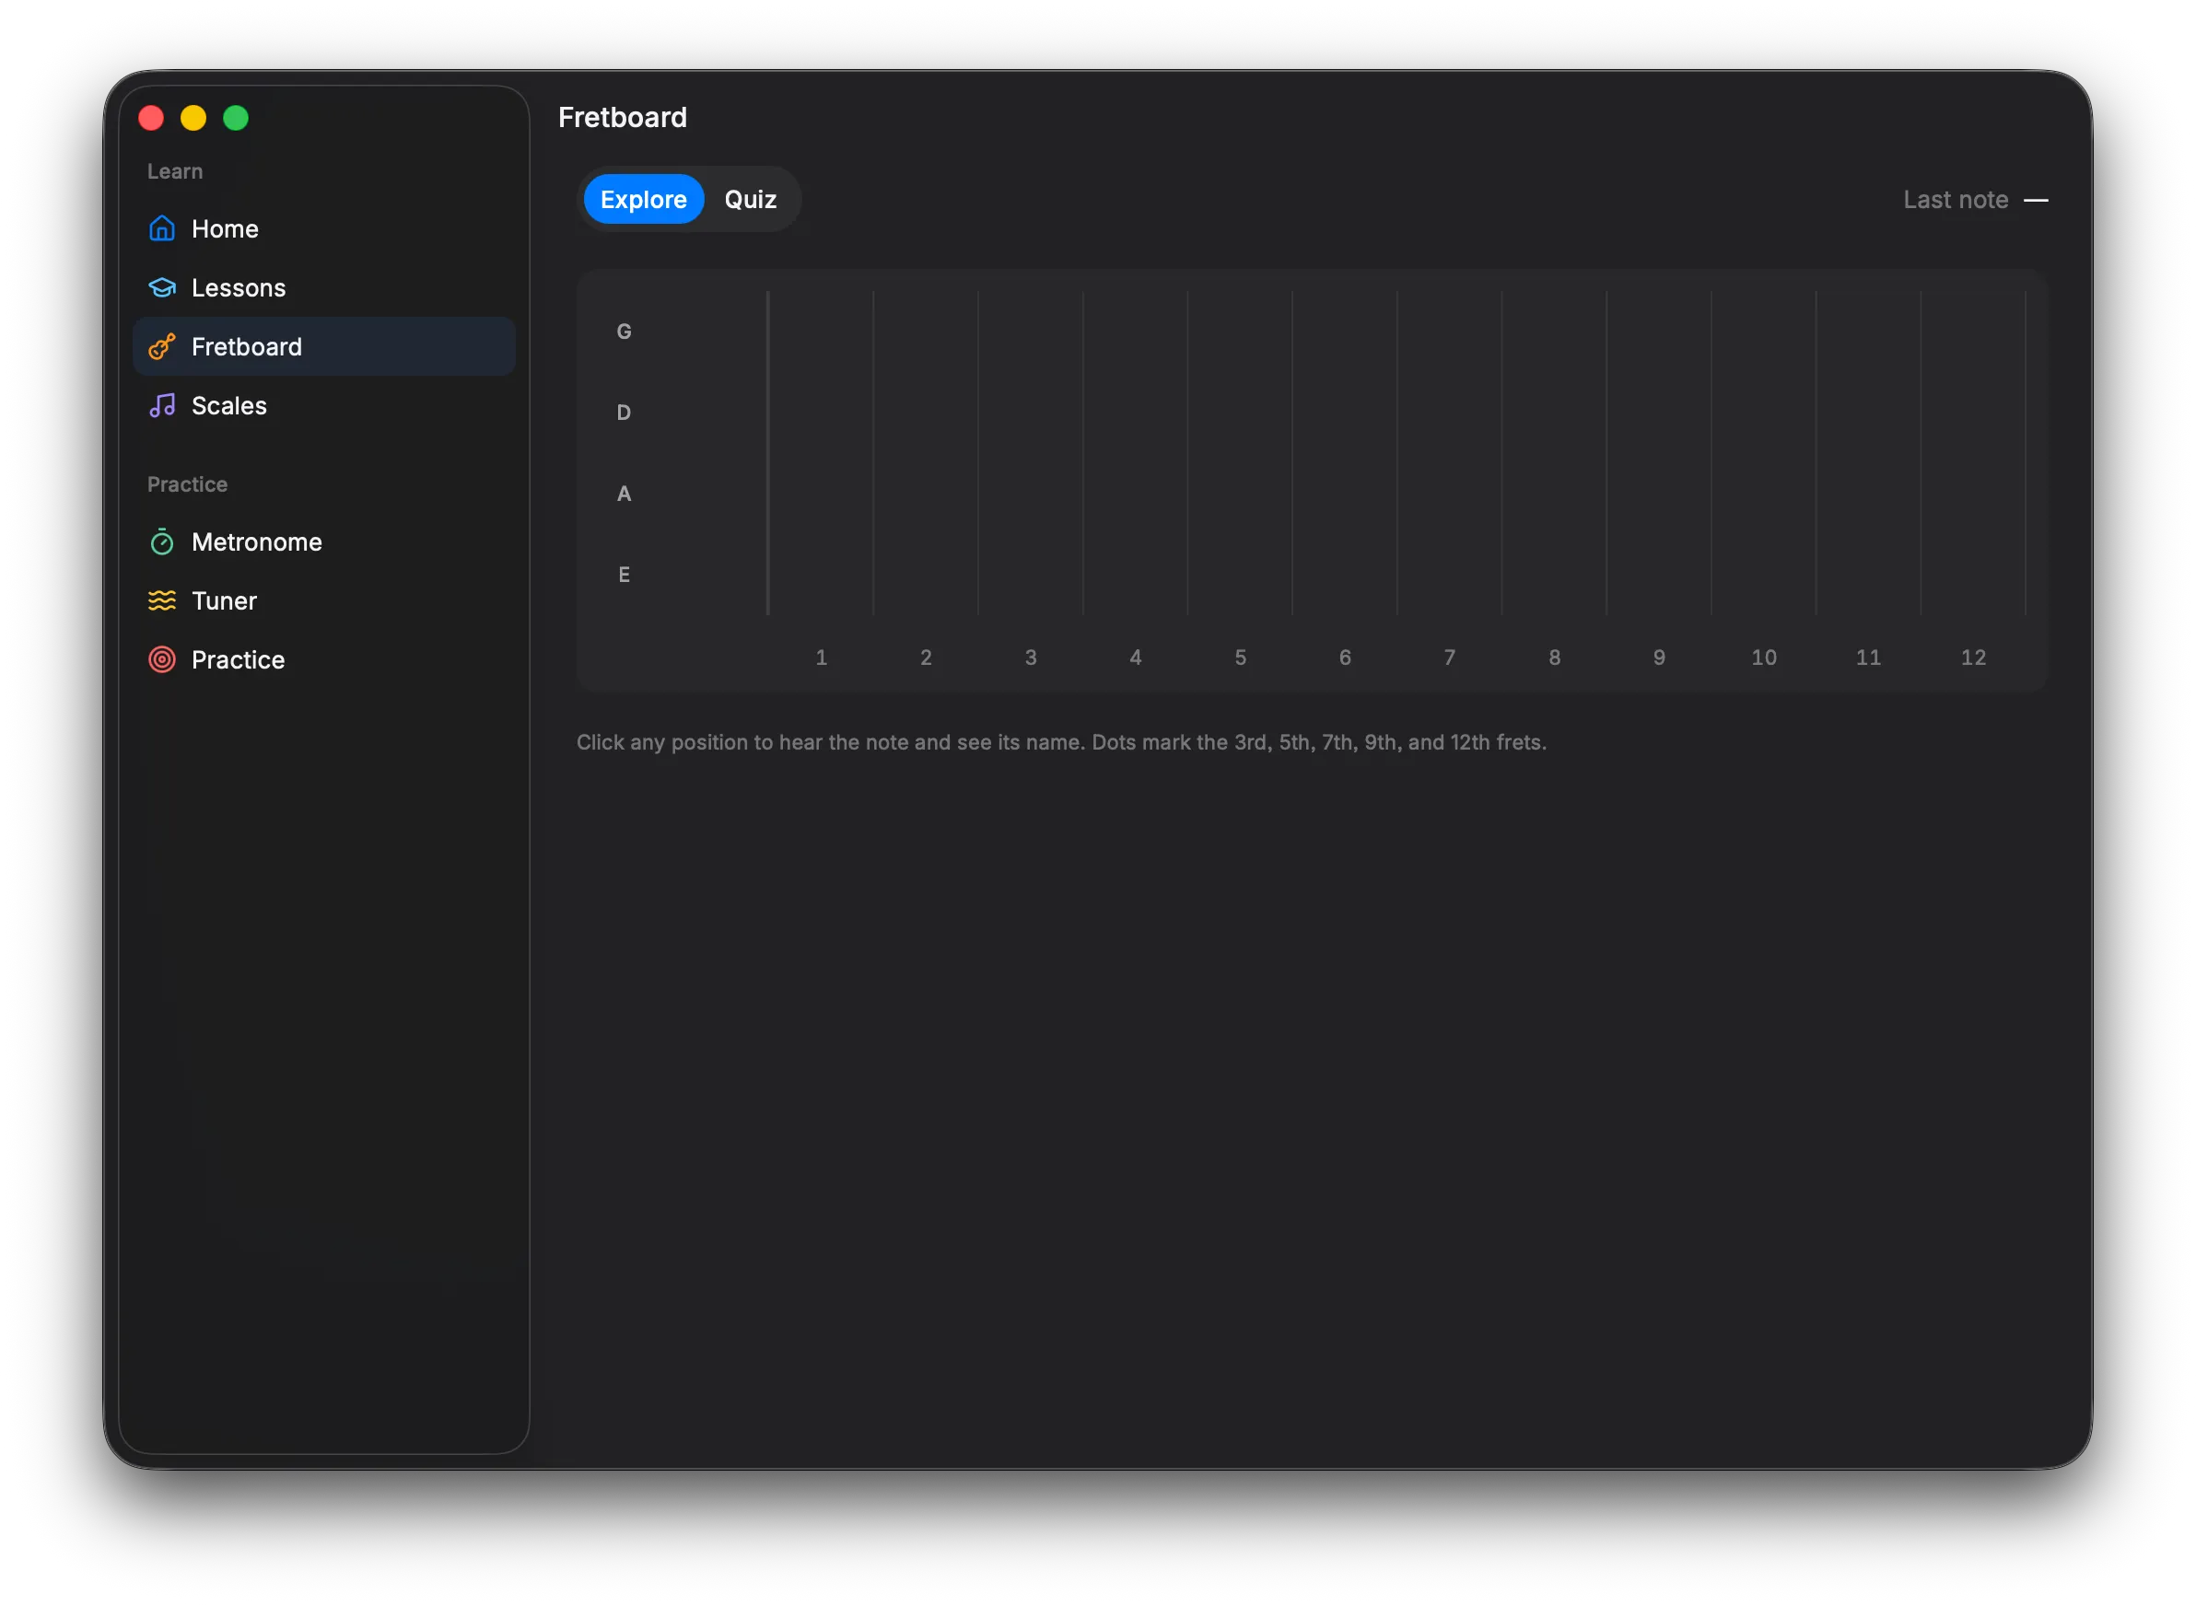The height and width of the screenshot is (1606, 2196).
Task: Click fret number 5 label
Action: (1241, 658)
